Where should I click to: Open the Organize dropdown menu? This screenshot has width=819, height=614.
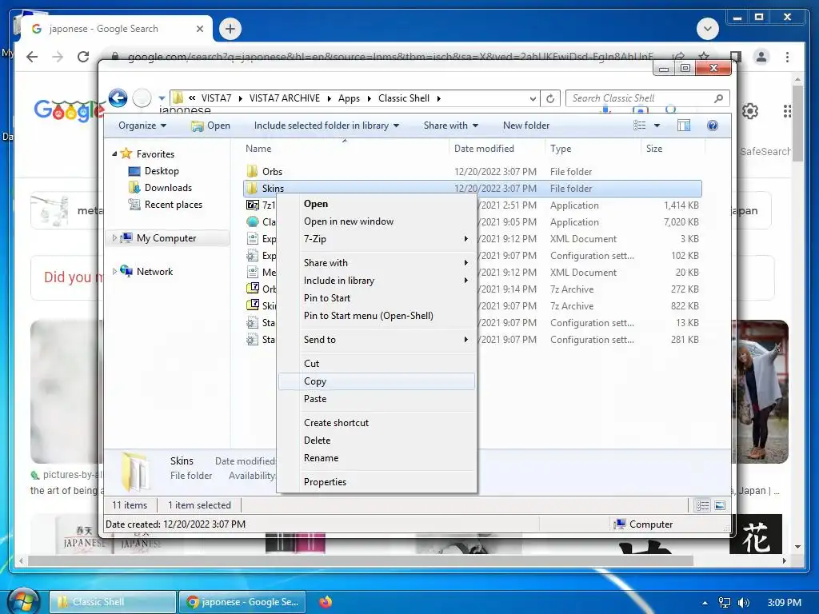tap(142, 126)
